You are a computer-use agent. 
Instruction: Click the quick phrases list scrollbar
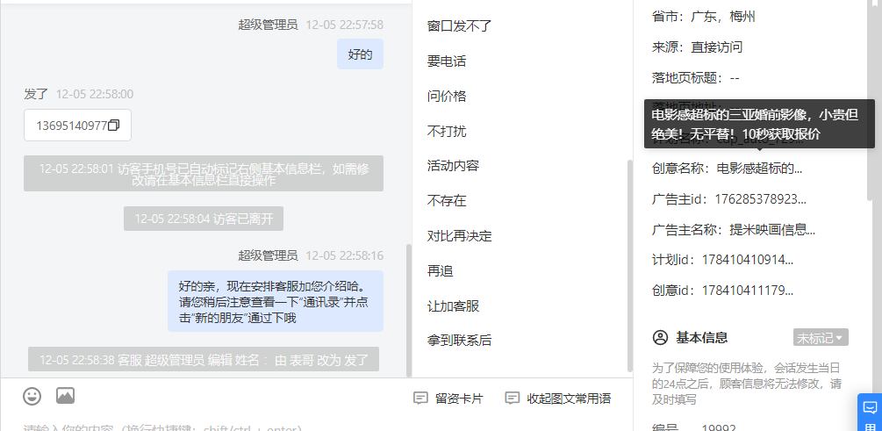click(630, 266)
